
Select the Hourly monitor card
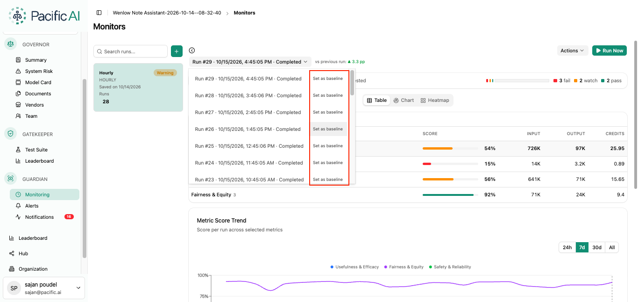tap(138, 87)
